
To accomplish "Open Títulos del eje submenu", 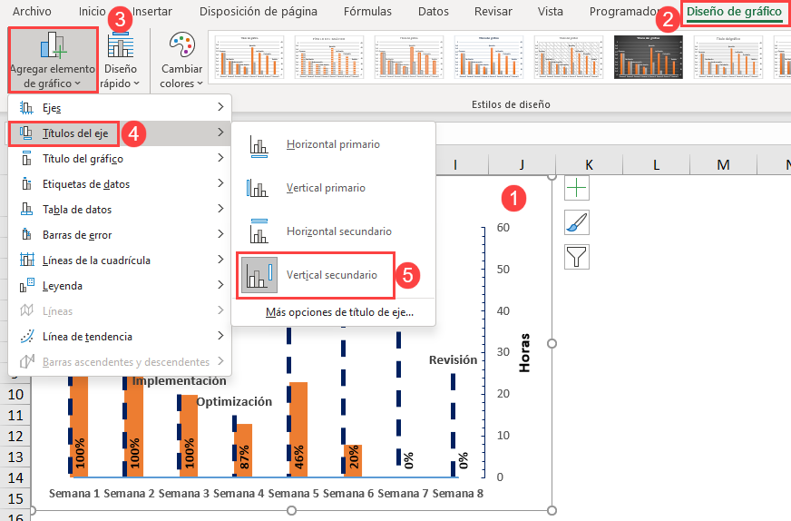I will click(x=120, y=133).
